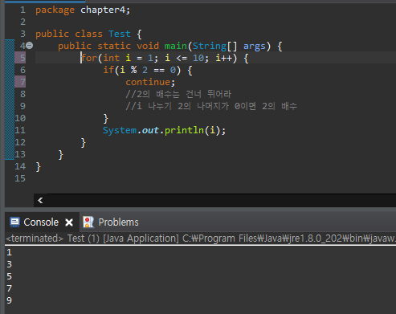
Task: Click the 'for' keyword on line 5
Action: [89, 58]
